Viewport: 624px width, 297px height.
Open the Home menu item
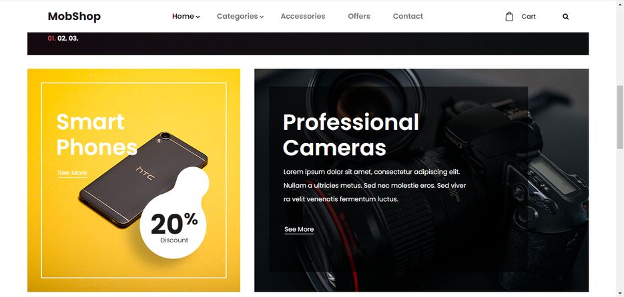pyautogui.click(x=183, y=16)
